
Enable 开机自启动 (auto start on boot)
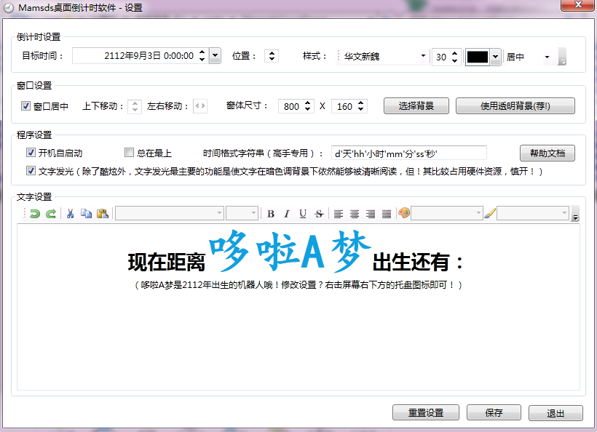coord(31,153)
